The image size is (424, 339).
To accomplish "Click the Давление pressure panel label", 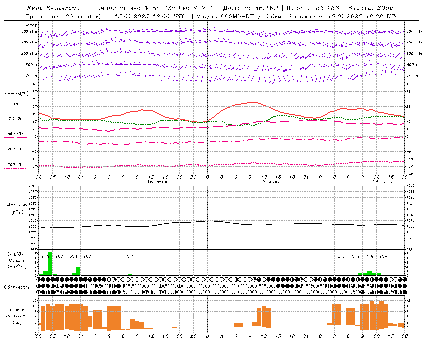I will click(17, 205).
